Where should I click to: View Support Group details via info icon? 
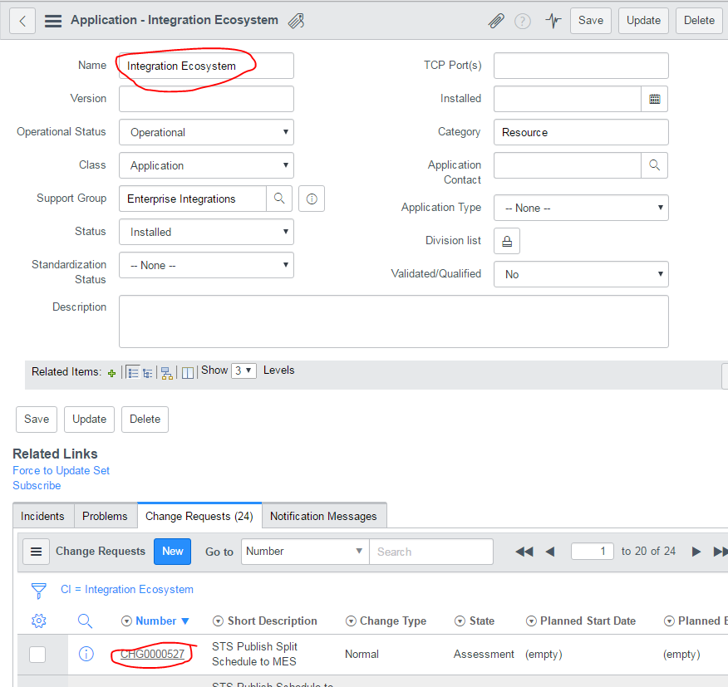point(311,199)
